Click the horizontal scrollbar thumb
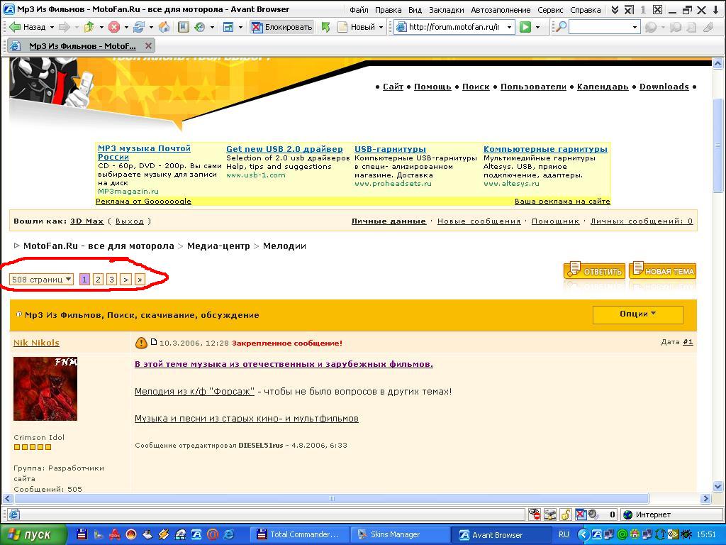Image resolution: width=726 pixels, height=545 pixels. pyautogui.click(x=332, y=499)
